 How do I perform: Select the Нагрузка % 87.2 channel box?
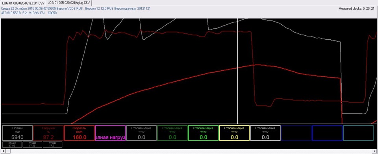tap(48, 133)
